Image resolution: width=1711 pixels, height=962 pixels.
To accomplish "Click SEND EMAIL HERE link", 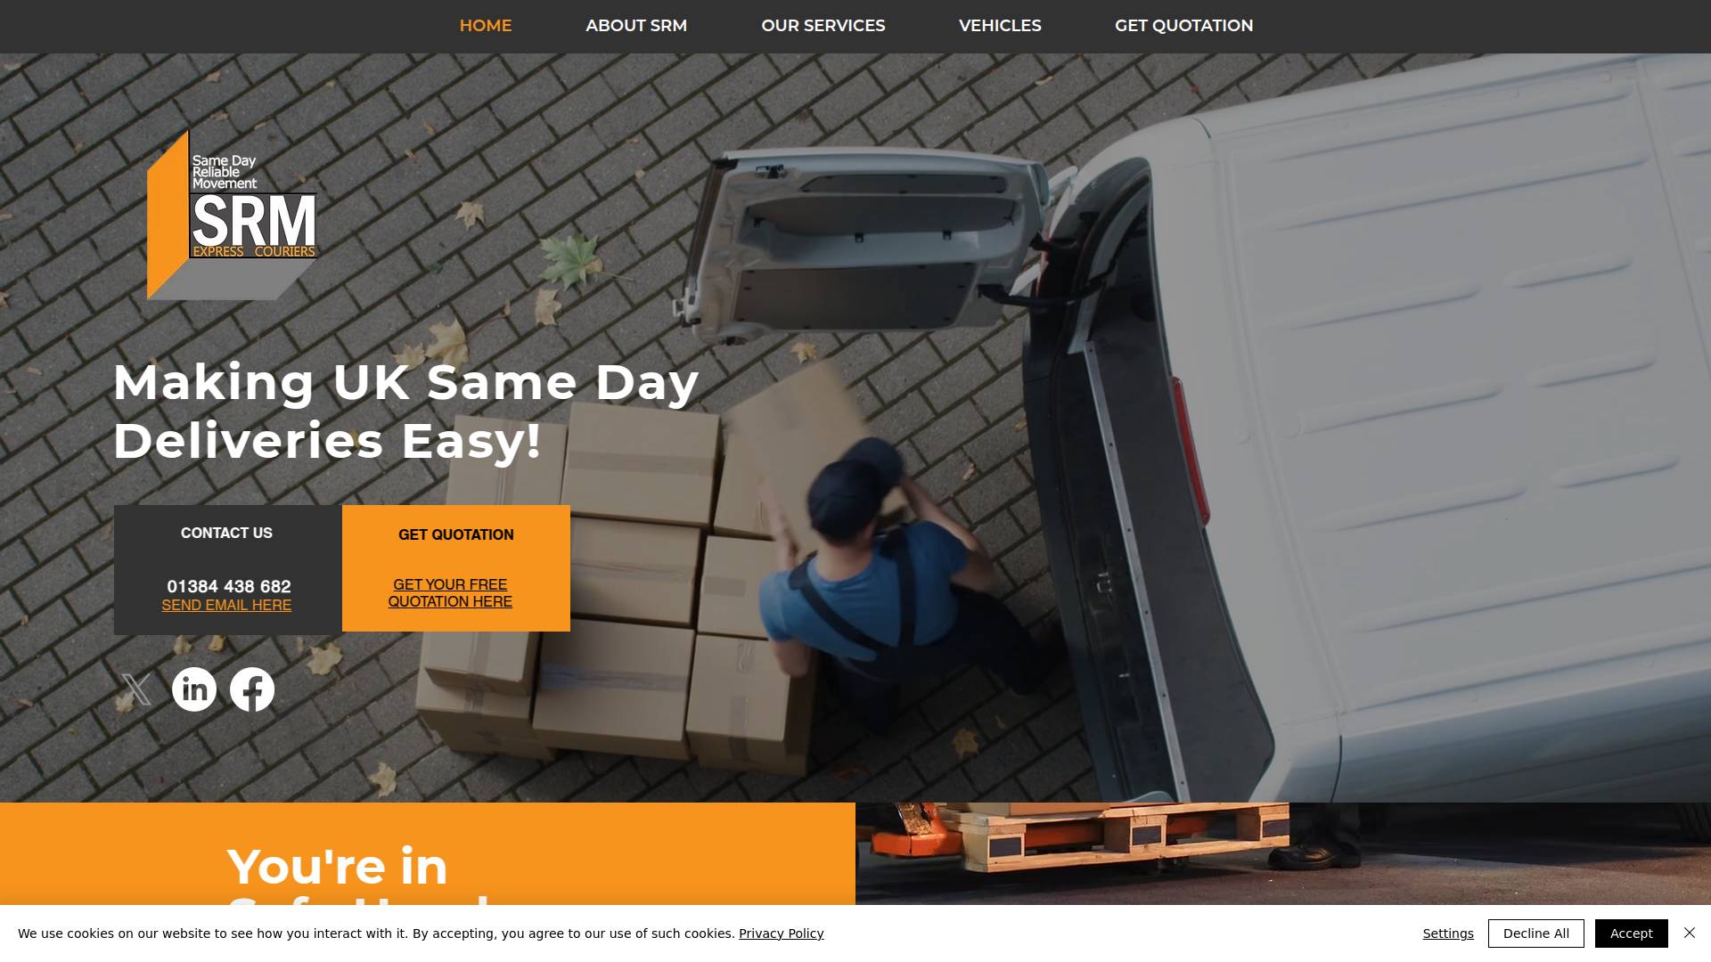I will 226,606.
